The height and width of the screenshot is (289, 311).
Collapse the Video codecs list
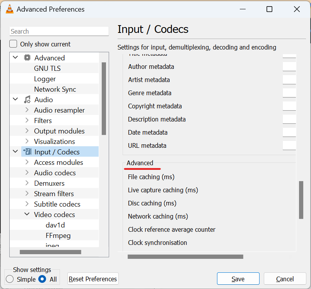click(x=27, y=214)
